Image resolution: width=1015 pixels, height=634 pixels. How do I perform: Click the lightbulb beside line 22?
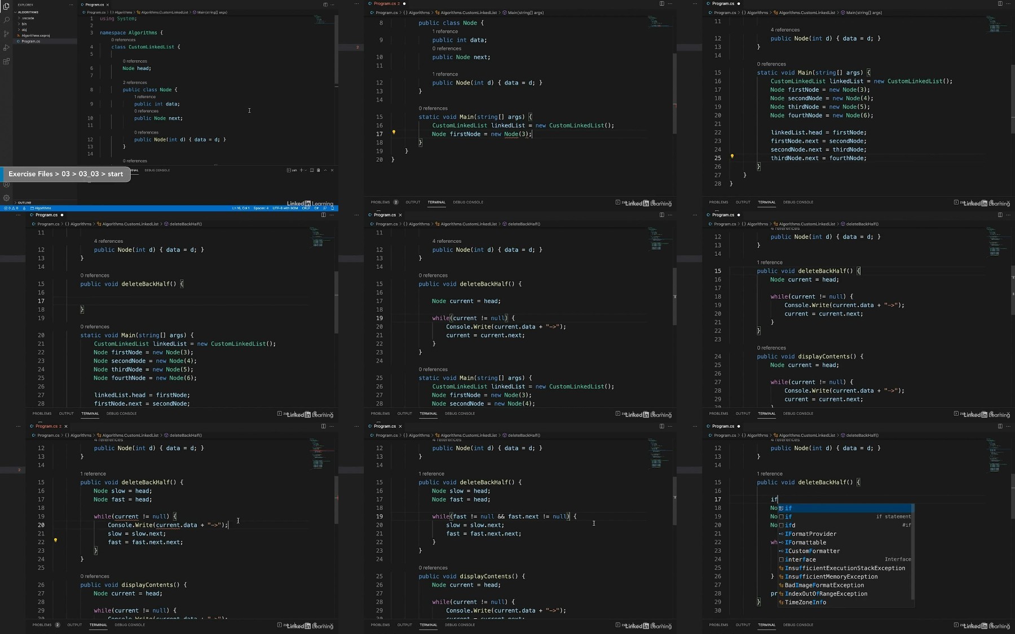click(55, 540)
